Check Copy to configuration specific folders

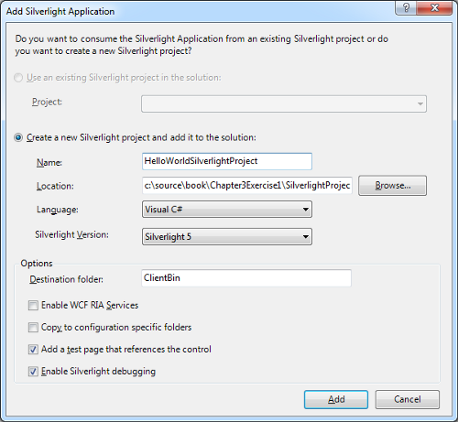click(33, 328)
